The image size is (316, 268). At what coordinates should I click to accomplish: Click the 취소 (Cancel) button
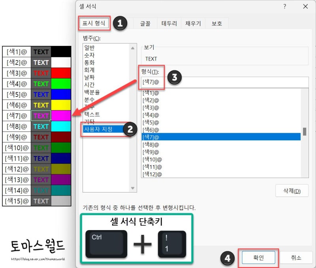pyautogui.click(x=295, y=257)
